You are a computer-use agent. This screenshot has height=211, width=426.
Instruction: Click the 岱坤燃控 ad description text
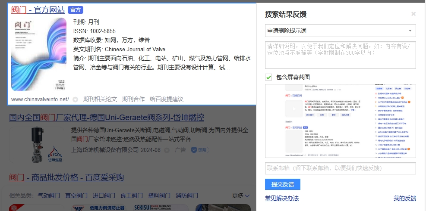[160, 135]
